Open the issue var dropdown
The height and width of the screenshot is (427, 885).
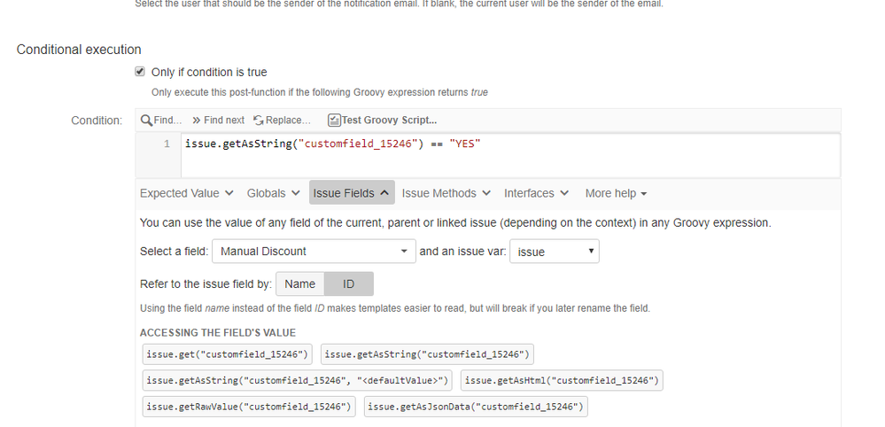(555, 252)
